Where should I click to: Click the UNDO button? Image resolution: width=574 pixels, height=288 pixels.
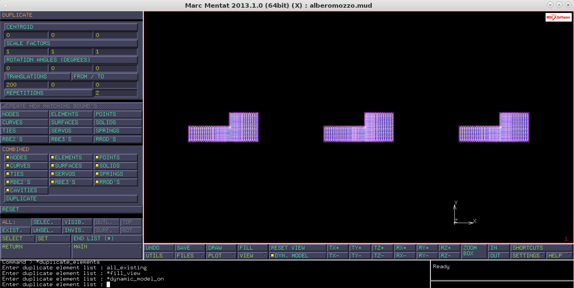pyautogui.click(x=159, y=248)
